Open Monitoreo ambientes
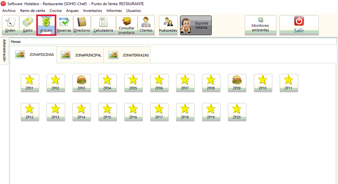The height and width of the screenshot is (184, 338). 260,25
